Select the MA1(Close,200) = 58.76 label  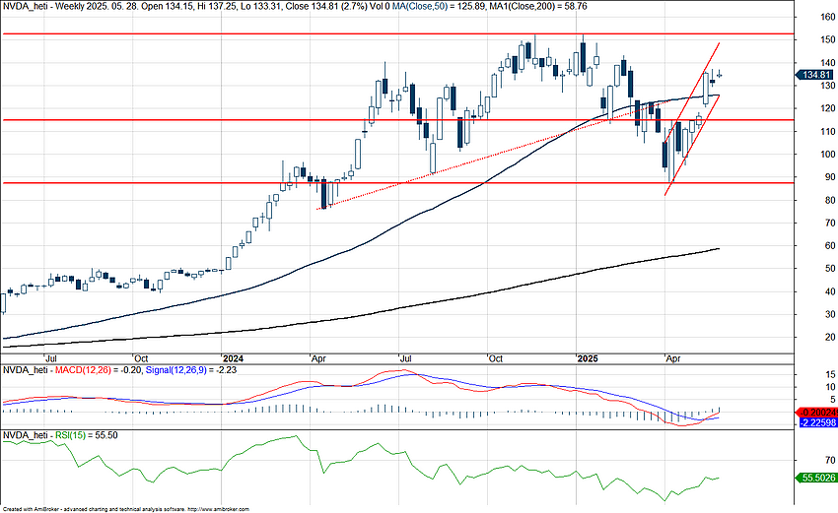[538, 7]
